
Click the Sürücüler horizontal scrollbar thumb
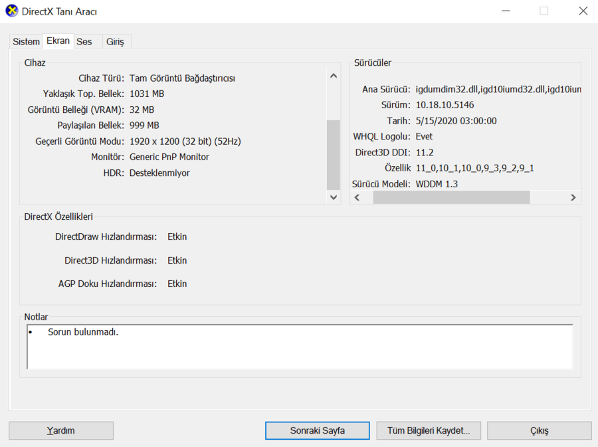pyautogui.click(x=451, y=197)
